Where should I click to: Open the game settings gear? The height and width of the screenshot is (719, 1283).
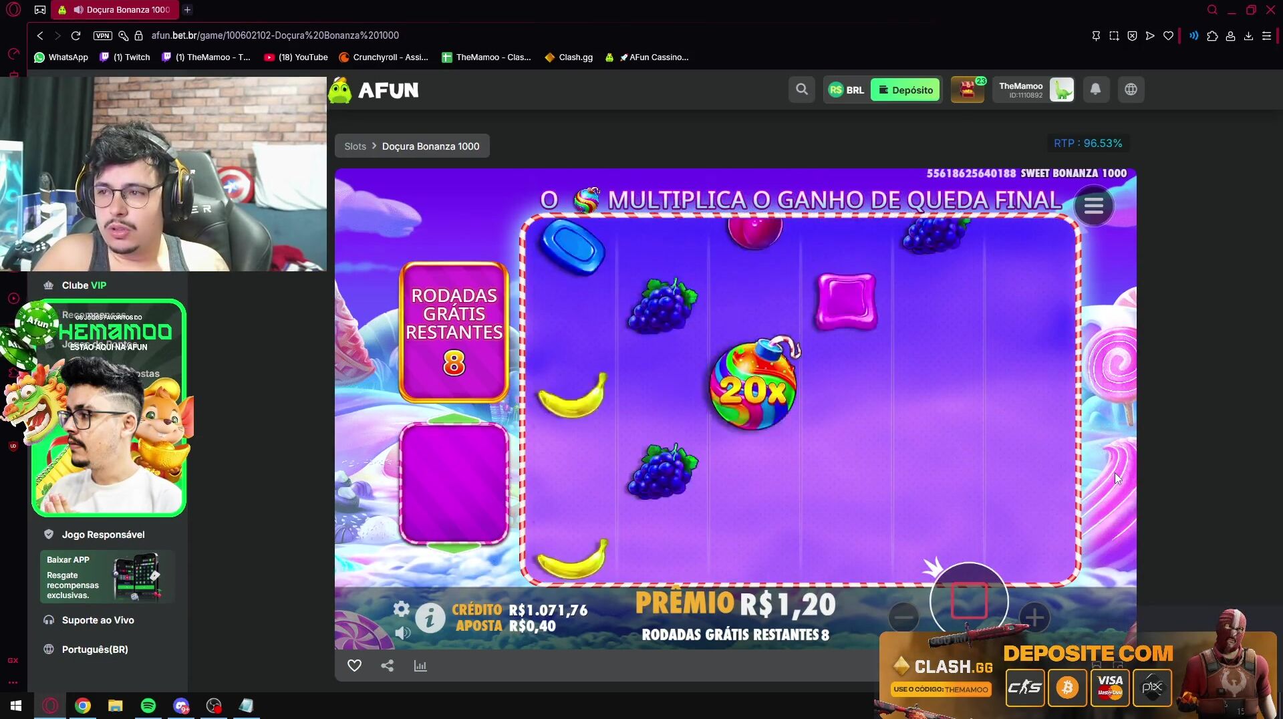click(x=401, y=609)
